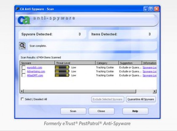Click Tracking Cookie in the eurodick.com row
The width and height of the screenshot is (177, 131).
tap(105, 68)
